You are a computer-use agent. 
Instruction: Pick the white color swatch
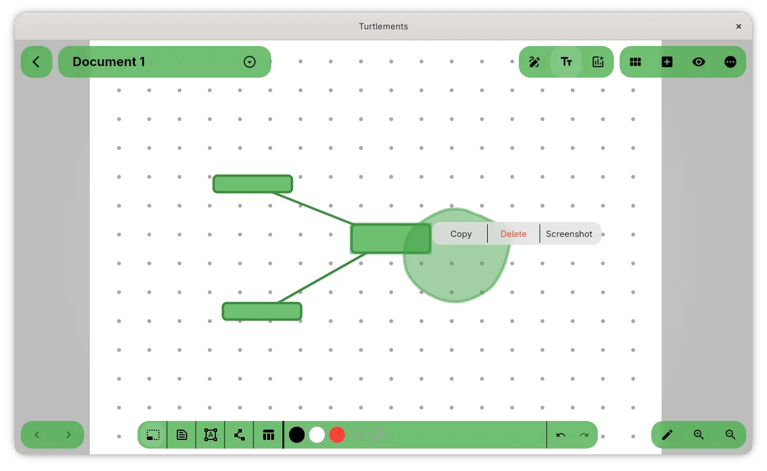coord(317,435)
